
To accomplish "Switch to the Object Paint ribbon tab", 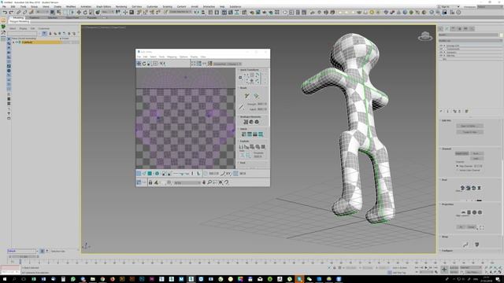I will pos(72,17).
